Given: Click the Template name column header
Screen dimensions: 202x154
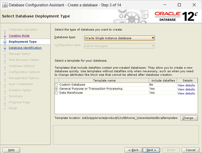Looking at the screenshot, I should coord(104,81).
